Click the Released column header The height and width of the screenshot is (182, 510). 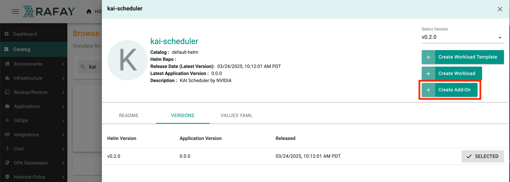point(285,138)
